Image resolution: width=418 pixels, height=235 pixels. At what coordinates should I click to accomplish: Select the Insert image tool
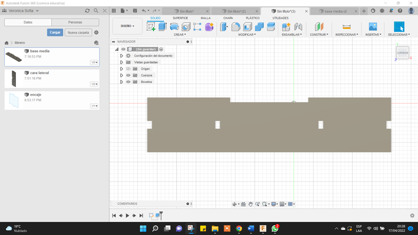click(373, 27)
